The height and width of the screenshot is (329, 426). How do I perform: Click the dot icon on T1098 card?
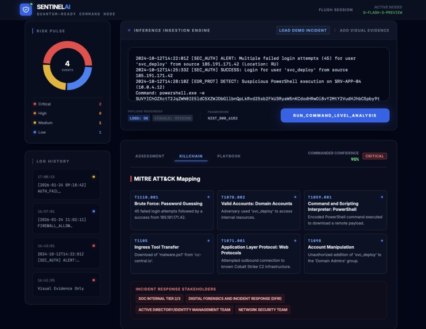(382, 241)
